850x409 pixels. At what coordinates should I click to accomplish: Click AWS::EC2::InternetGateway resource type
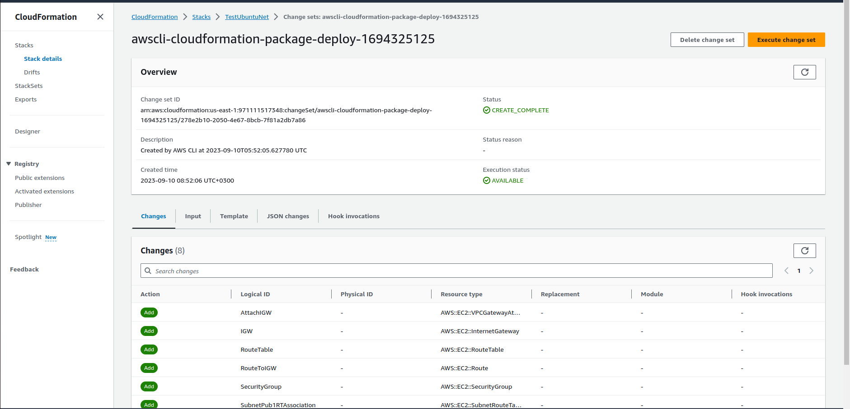click(x=480, y=331)
